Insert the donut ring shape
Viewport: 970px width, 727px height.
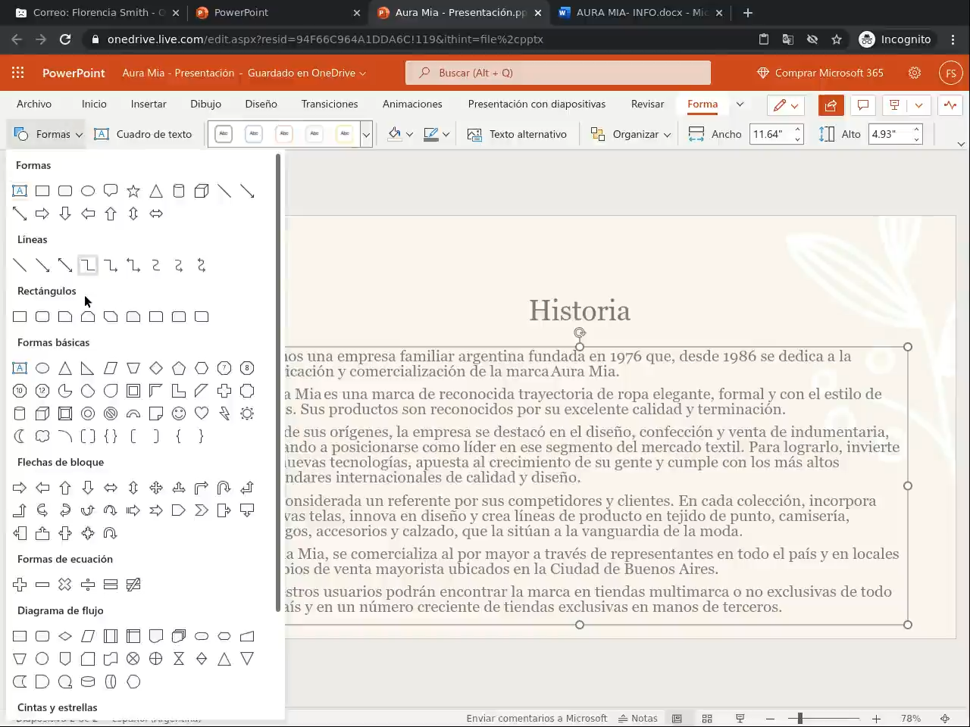point(88,413)
